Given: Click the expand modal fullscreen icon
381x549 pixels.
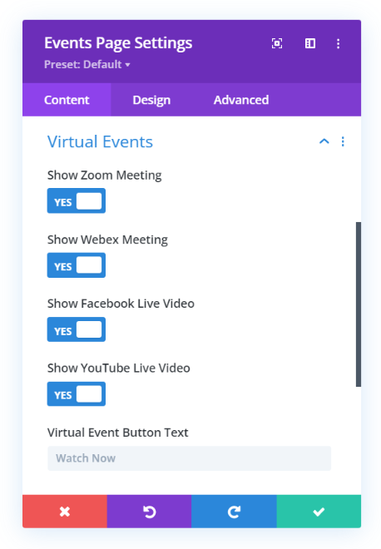Looking at the screenshot, I should coord(277,43).
